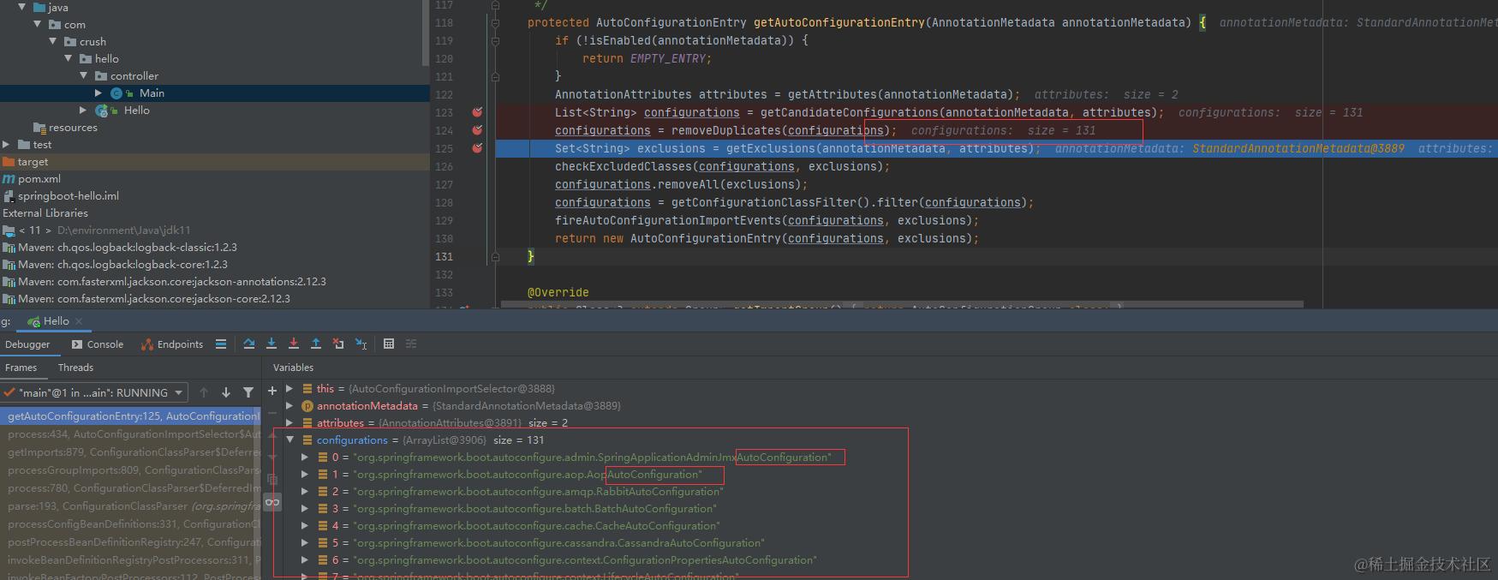The width and height of the screenshot is (1498, 580).
Task: Click the New Watch plus icon
Action: pyautogui.click(x=272, y=391)
